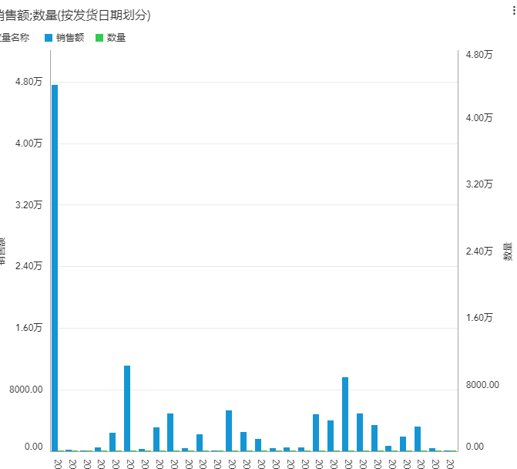517x469 pixels.
Task: Click the rotated 数量 right axis title
Action: 508,251
